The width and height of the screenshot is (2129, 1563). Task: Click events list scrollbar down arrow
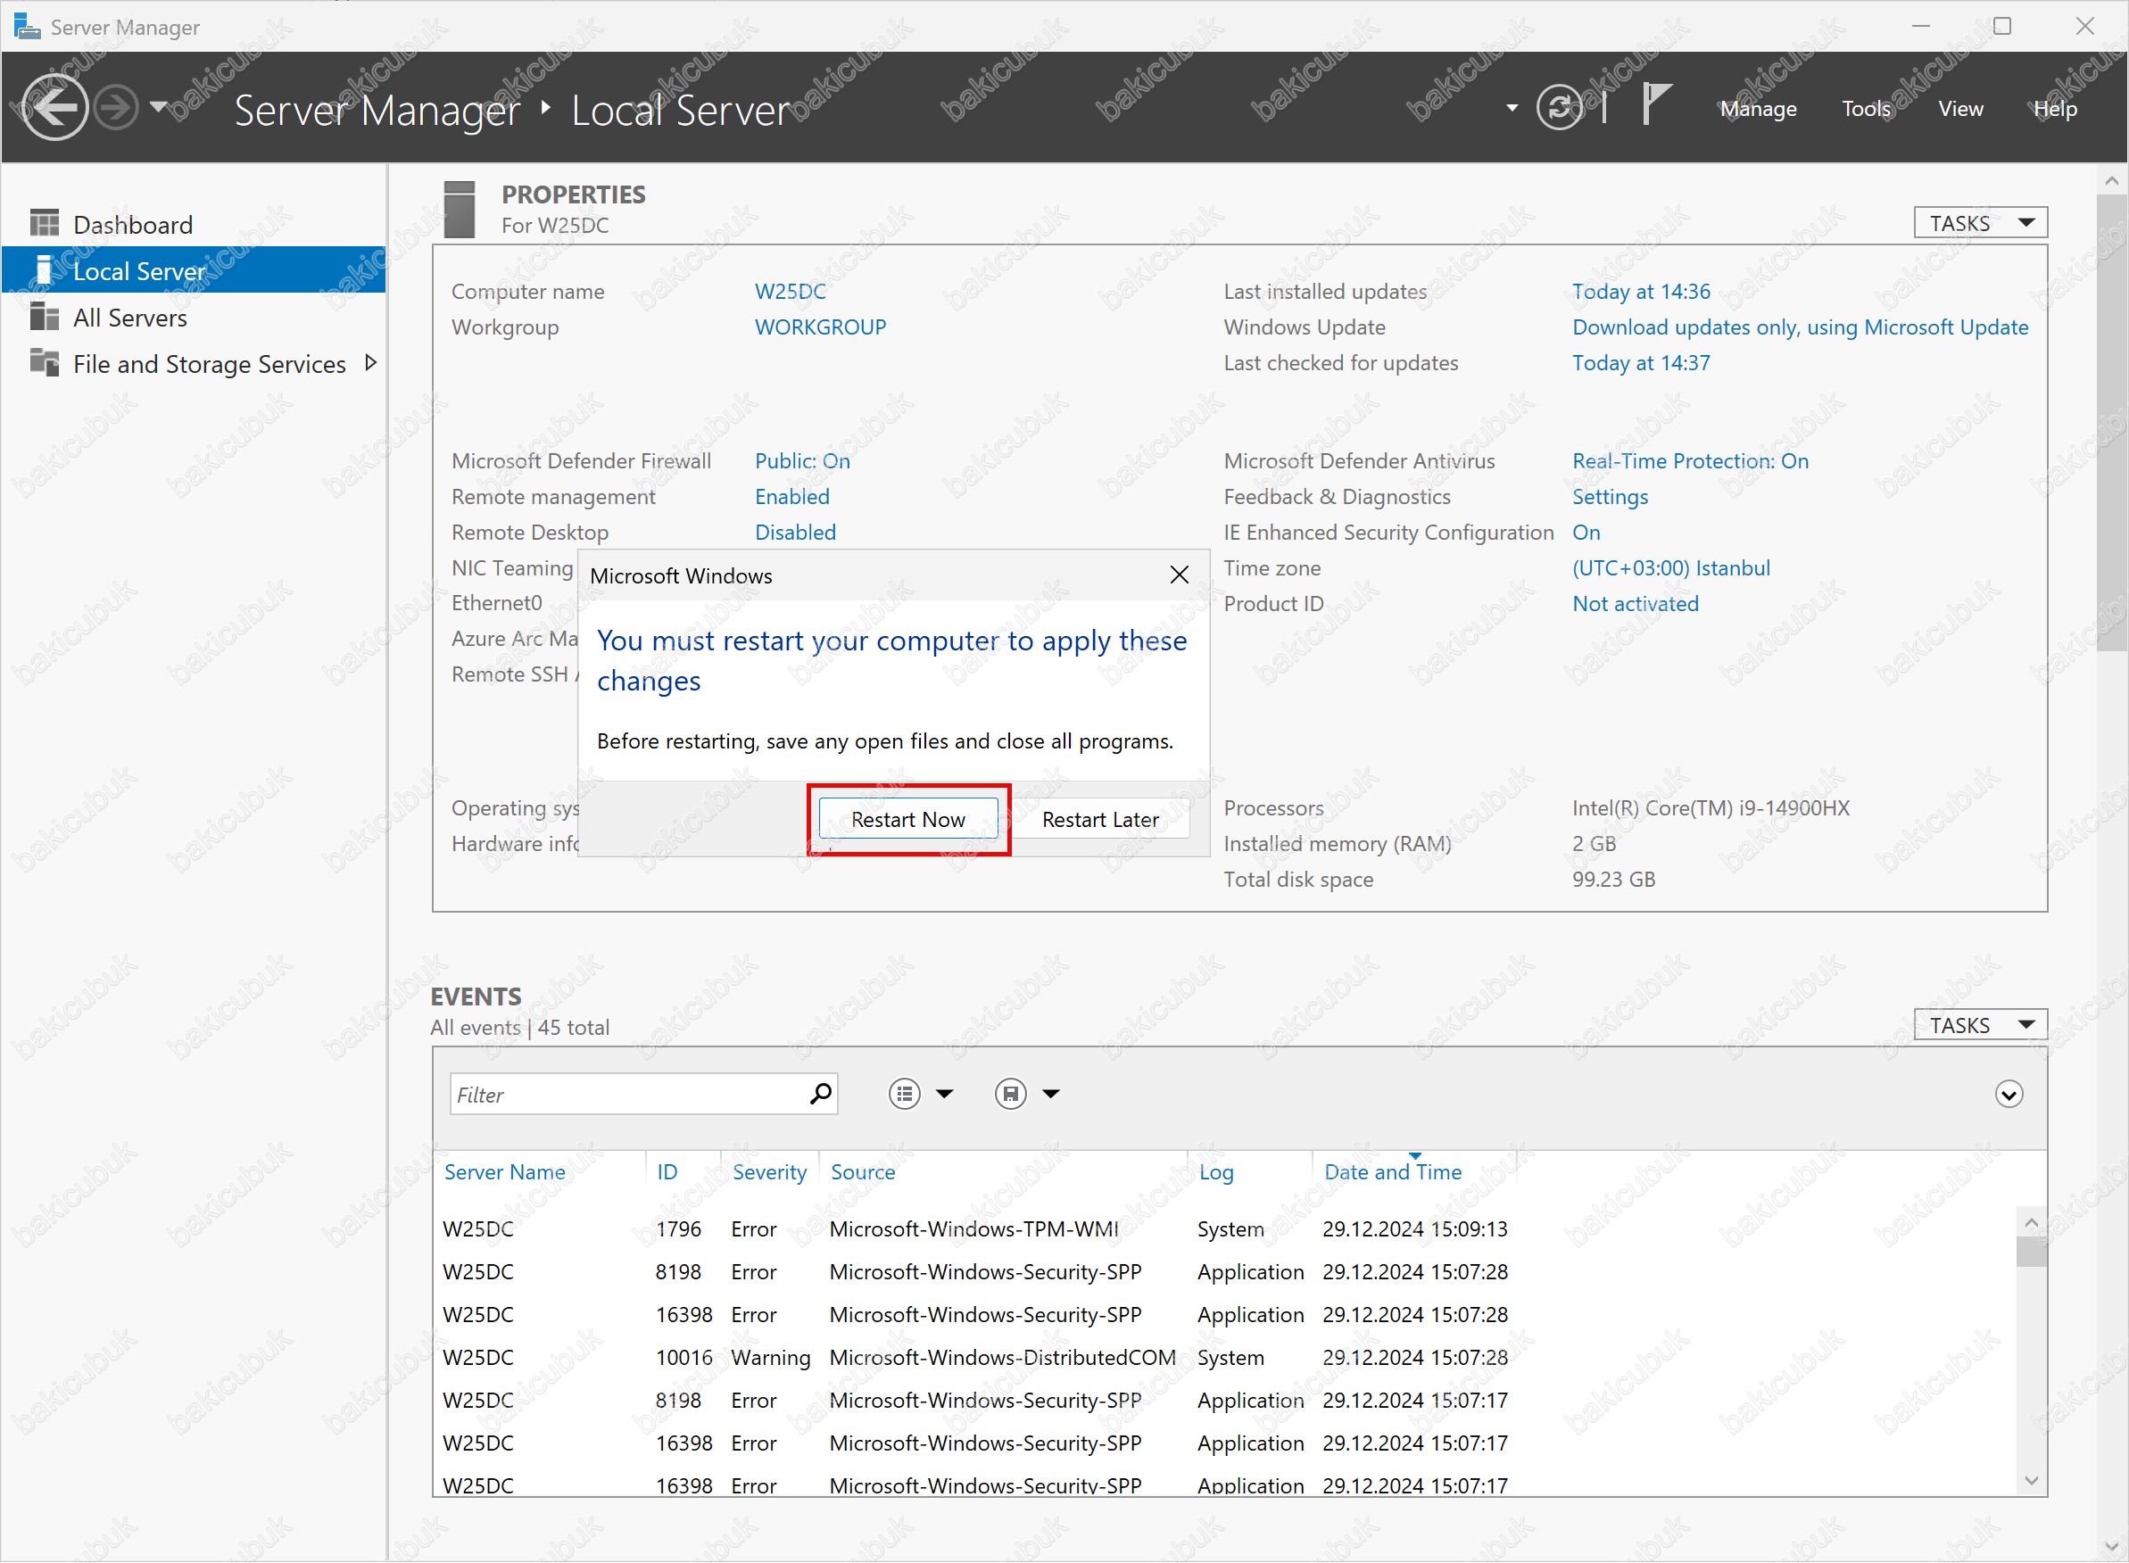coord(2031,1481)
